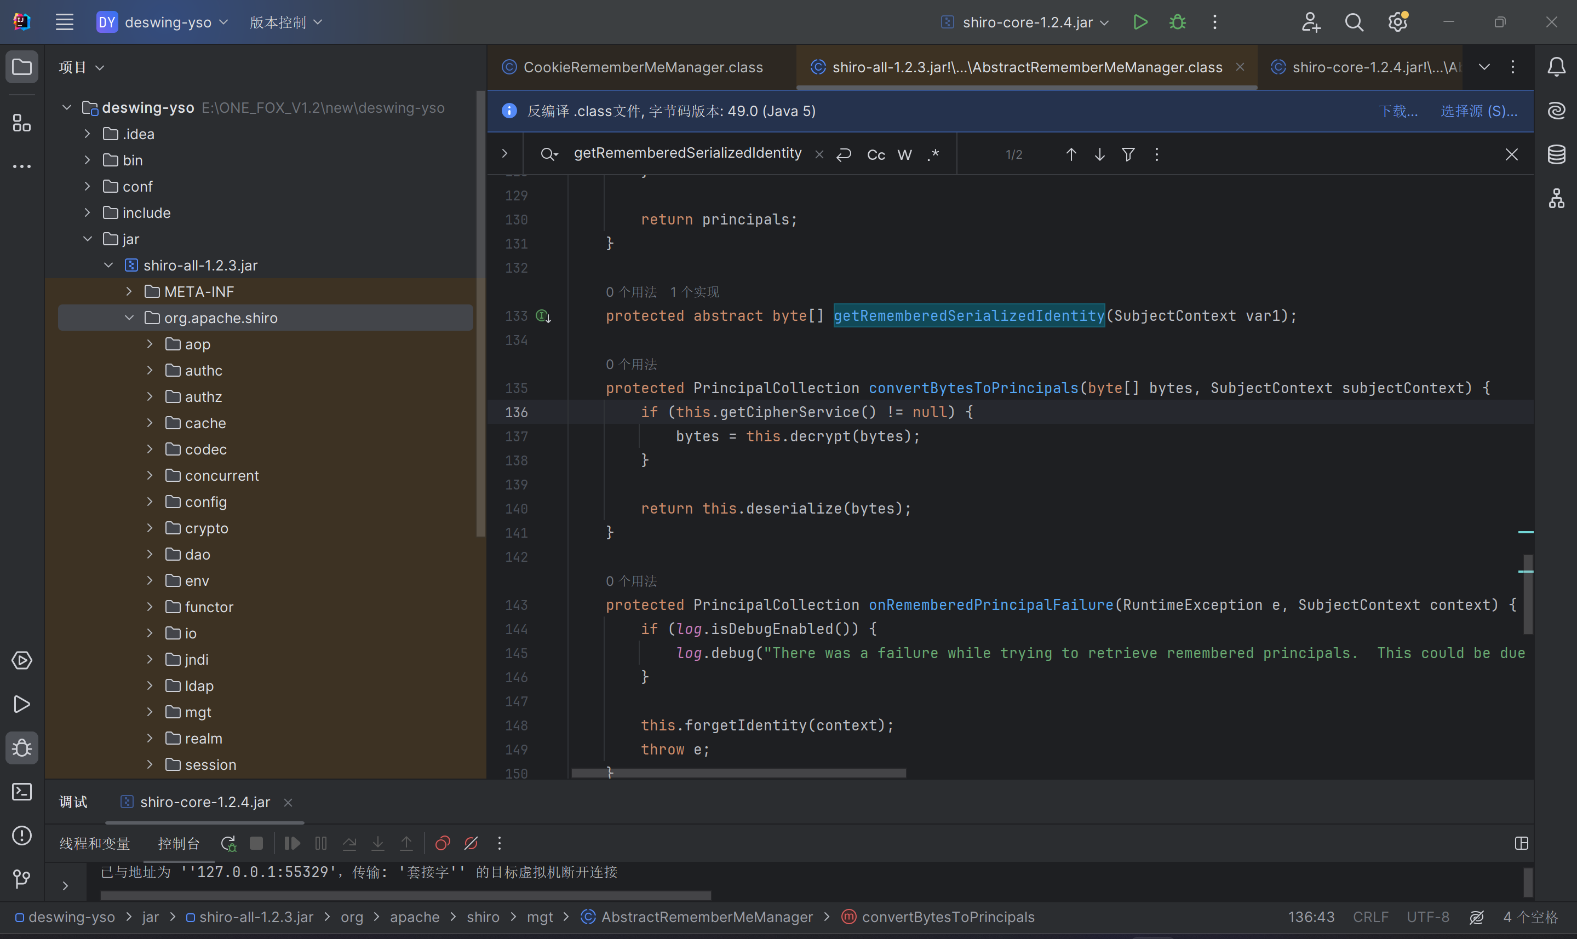The image size is (1577, 939).
Task: Open the Database tool window icon
Action: click(x=1556, y=154)
